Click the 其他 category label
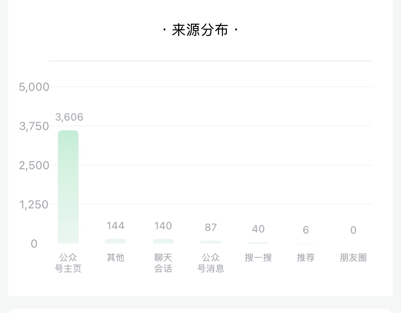 coord(116,258)
